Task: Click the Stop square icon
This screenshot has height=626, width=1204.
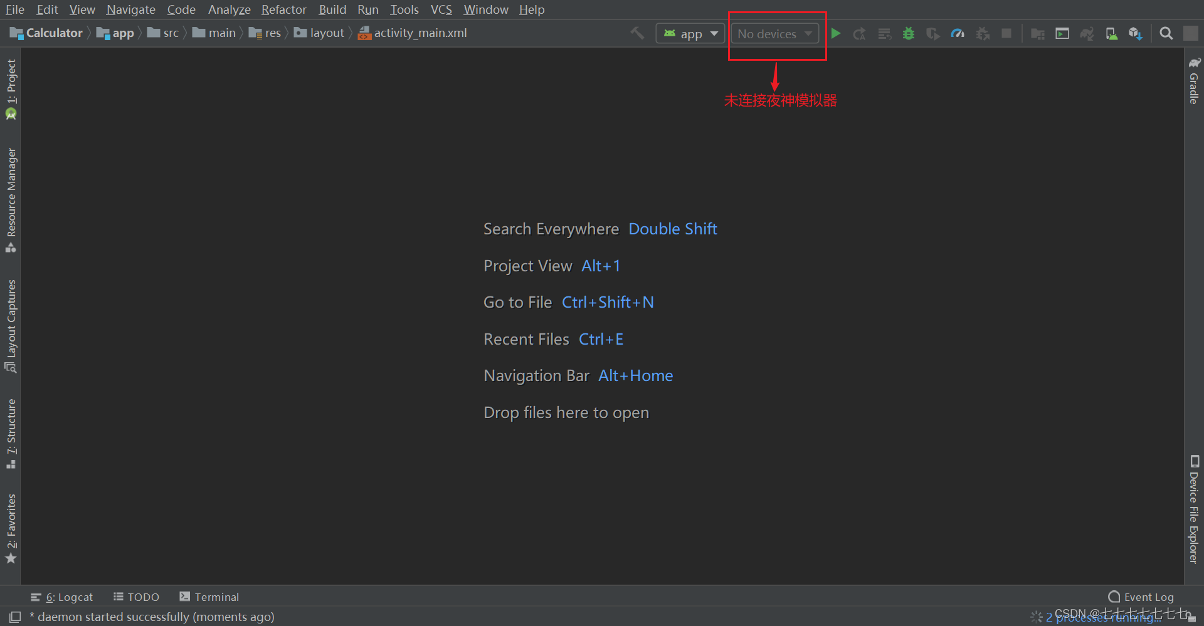Action: click(1006, 33)
